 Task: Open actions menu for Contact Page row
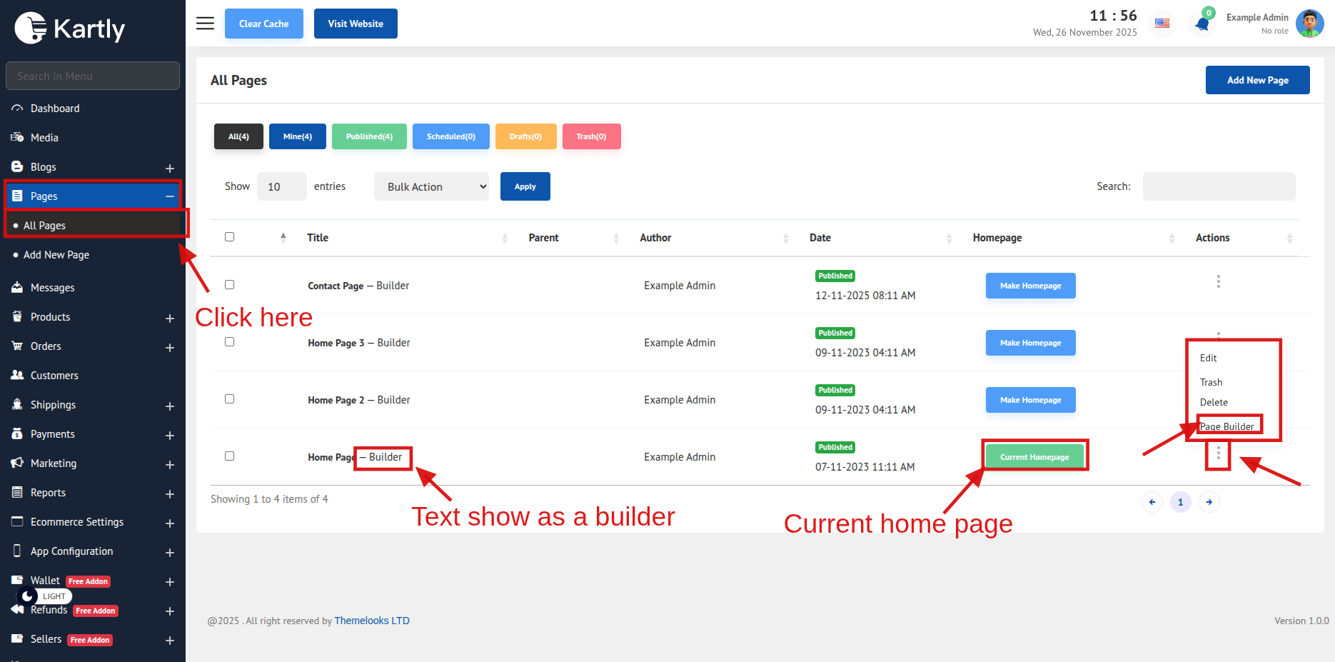point(1218,281)
